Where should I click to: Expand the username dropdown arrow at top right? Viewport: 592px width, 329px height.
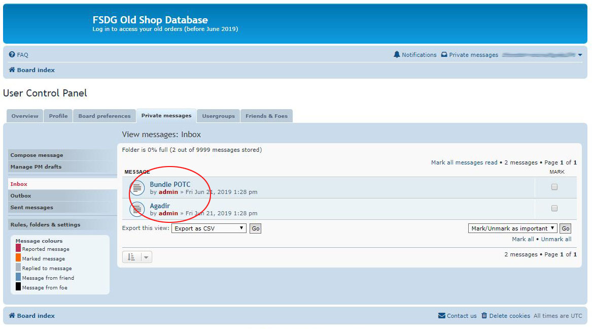coord(580,54)
